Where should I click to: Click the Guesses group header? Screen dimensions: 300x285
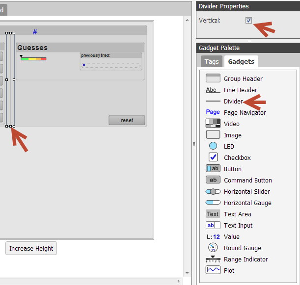click(80, 48)
